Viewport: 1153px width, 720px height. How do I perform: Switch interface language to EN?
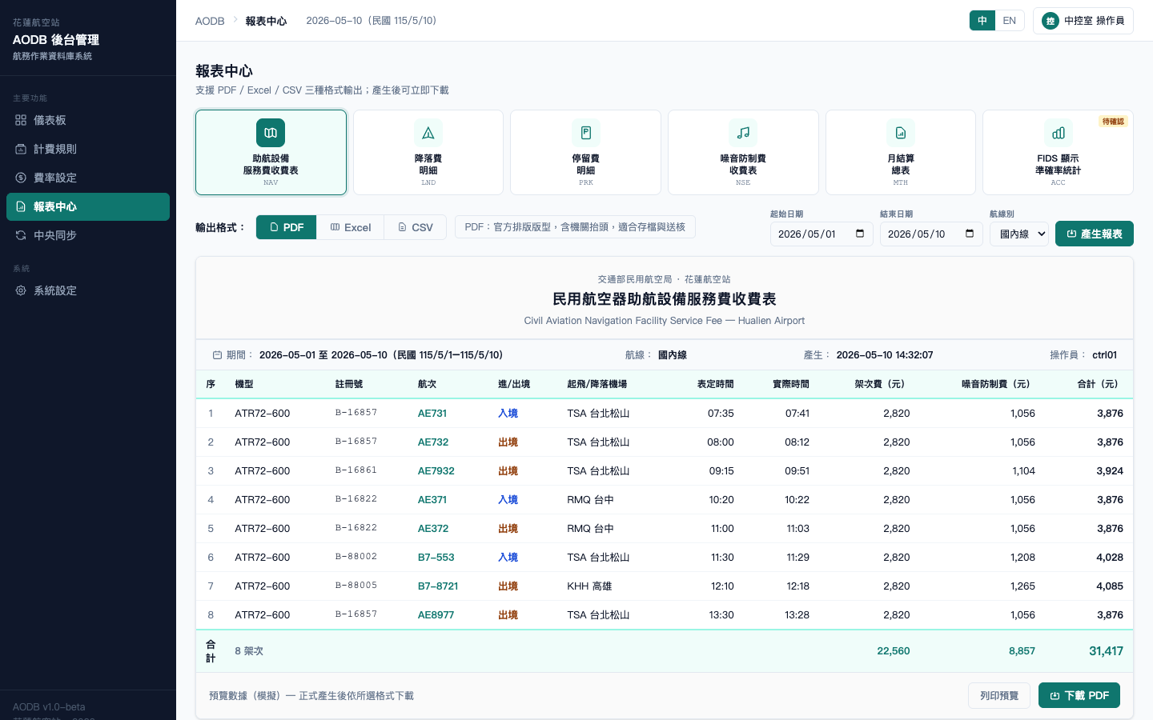click(1010, 21)
